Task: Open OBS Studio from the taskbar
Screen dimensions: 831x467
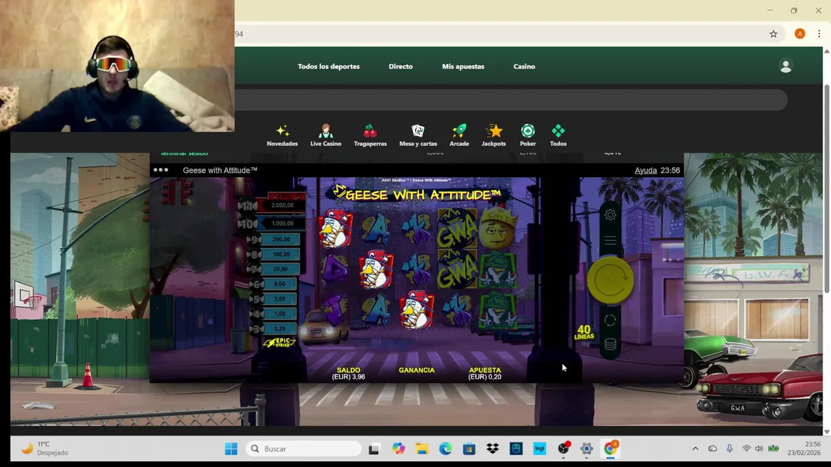Action: pos(563,449)
